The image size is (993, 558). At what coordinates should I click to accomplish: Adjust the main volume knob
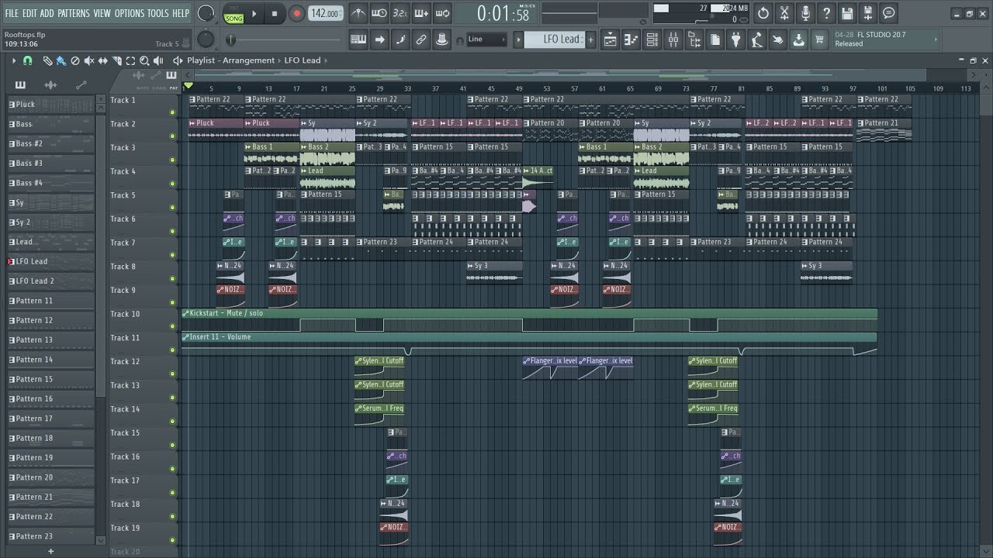pyautogui.click(x=206, y=13)
